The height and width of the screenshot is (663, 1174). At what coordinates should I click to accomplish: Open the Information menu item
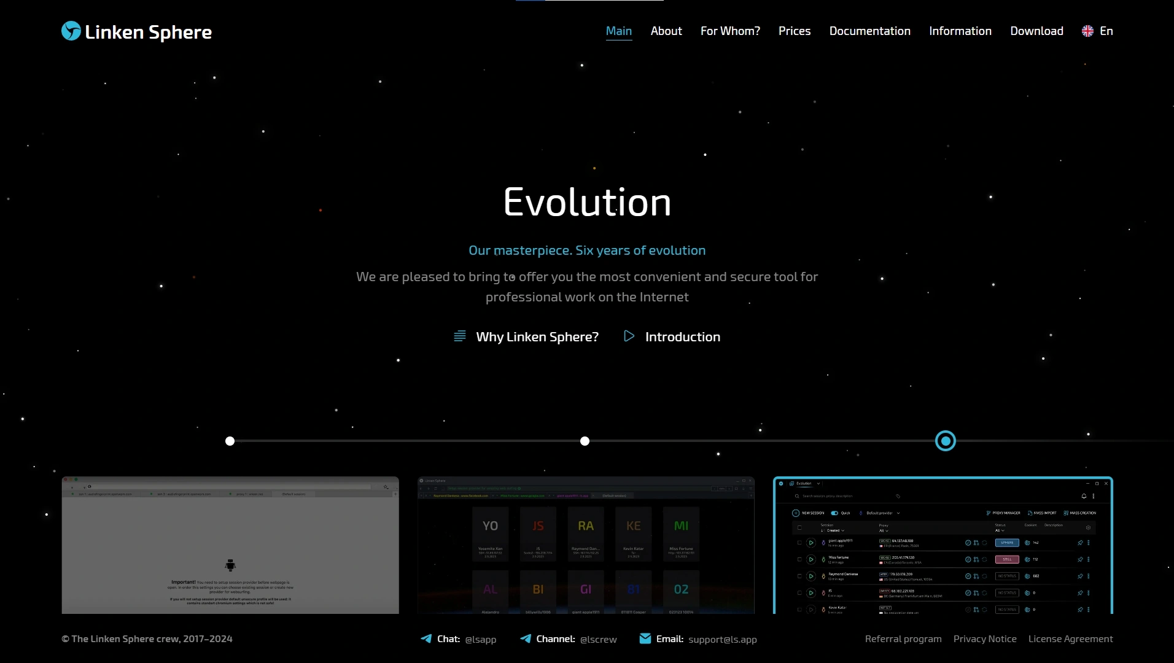[x=960, y=31]
